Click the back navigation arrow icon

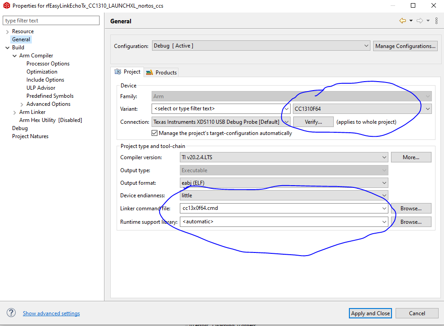(402, 21)
